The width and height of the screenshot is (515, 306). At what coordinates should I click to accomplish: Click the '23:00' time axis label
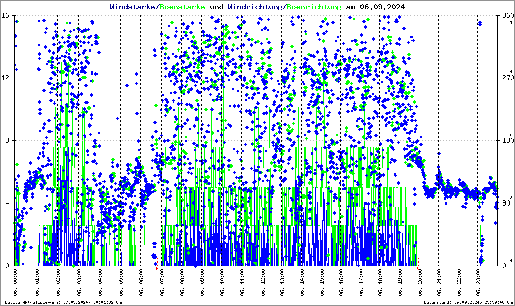click(x=479, y=277)
